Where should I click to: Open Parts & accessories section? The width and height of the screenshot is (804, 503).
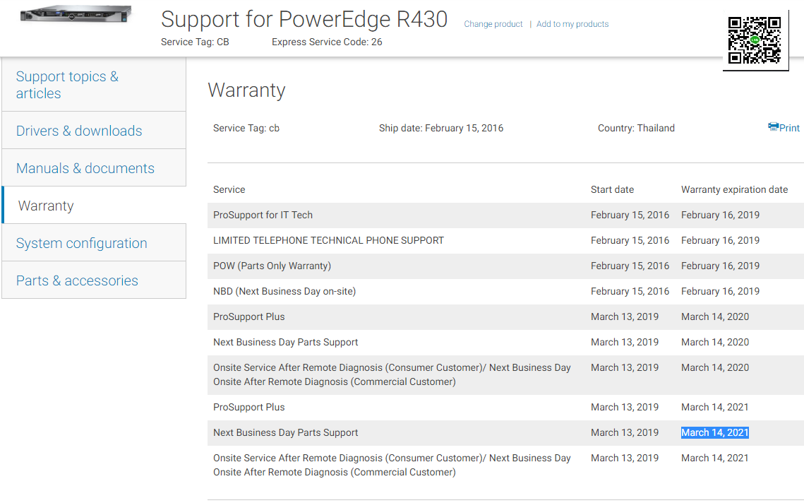[x=94, y=280]
